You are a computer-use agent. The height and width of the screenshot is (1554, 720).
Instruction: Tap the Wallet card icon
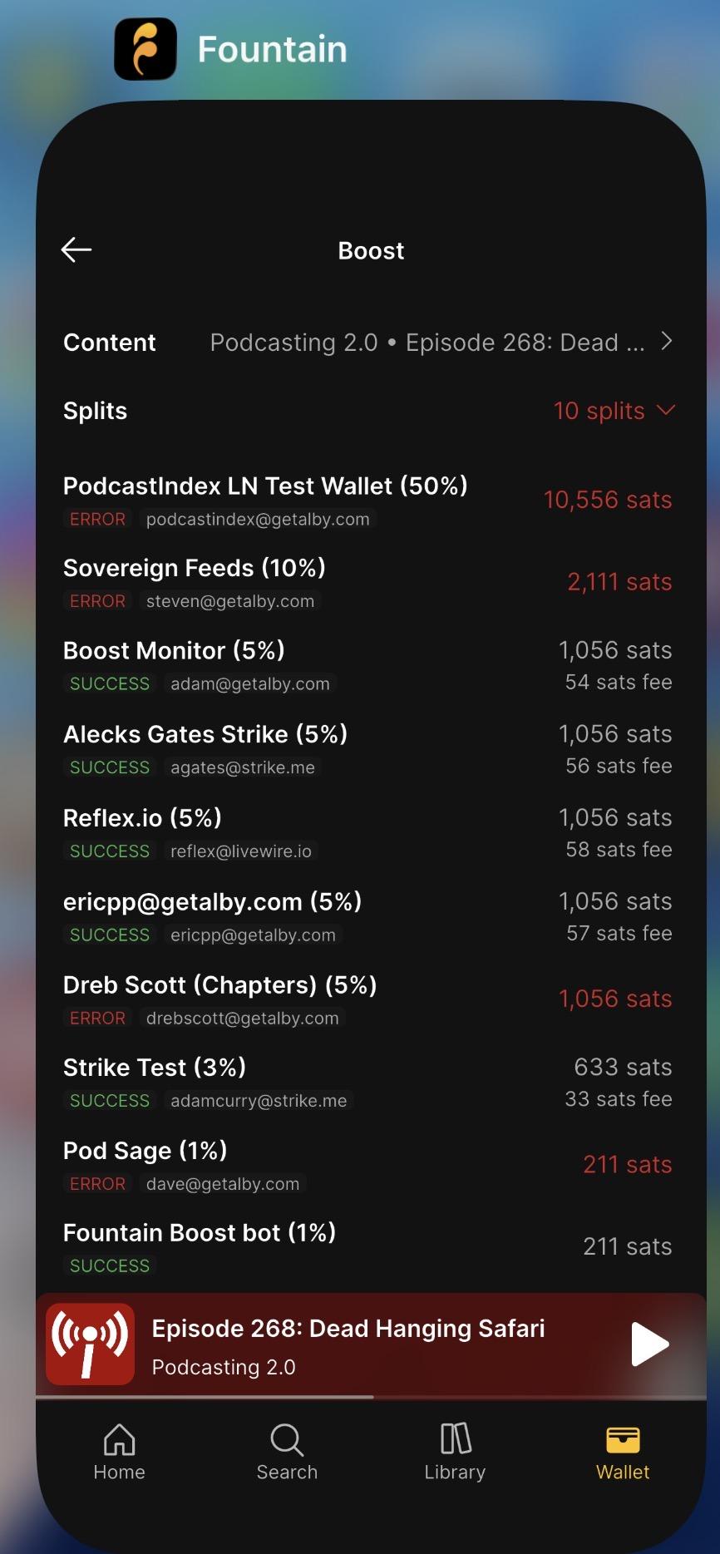[x=623, y=1439]
